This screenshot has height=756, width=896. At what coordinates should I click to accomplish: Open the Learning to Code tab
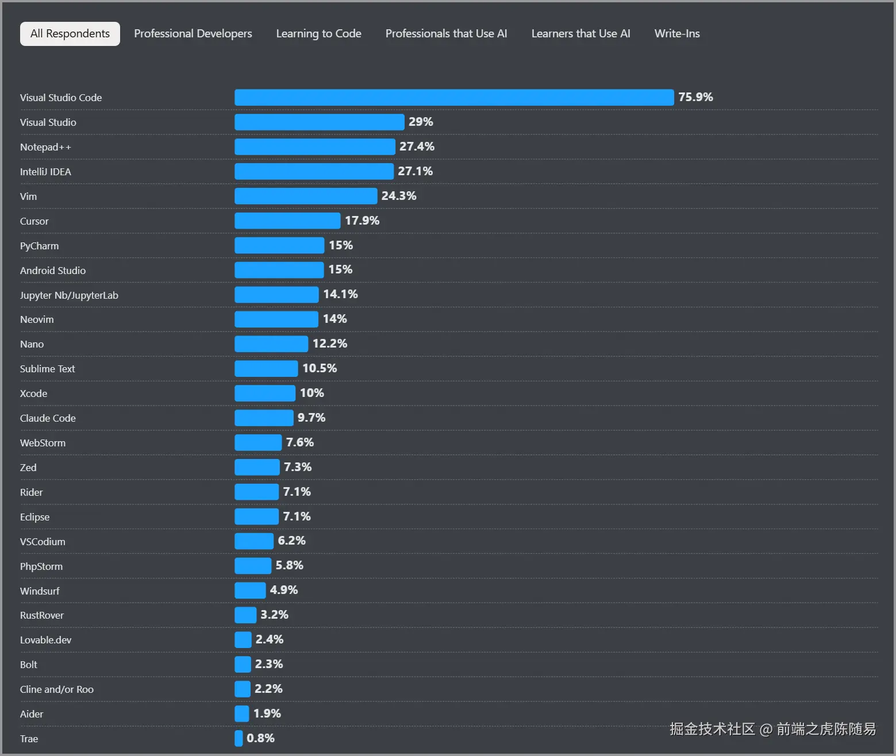[x=318, y=34]
